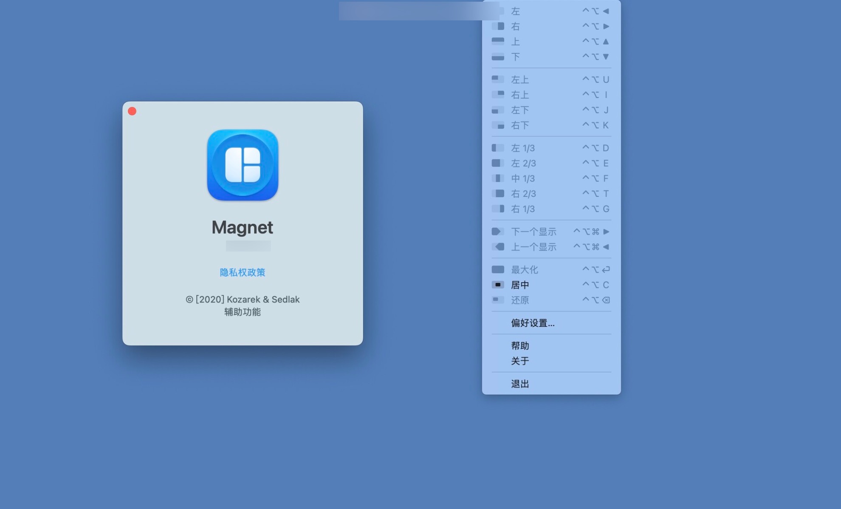
Task: Click the red close button on About window
Action: [x=132, y=111]
